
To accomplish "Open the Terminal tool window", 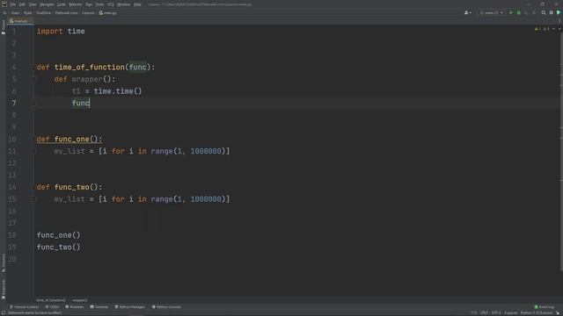I will point(99,307).
